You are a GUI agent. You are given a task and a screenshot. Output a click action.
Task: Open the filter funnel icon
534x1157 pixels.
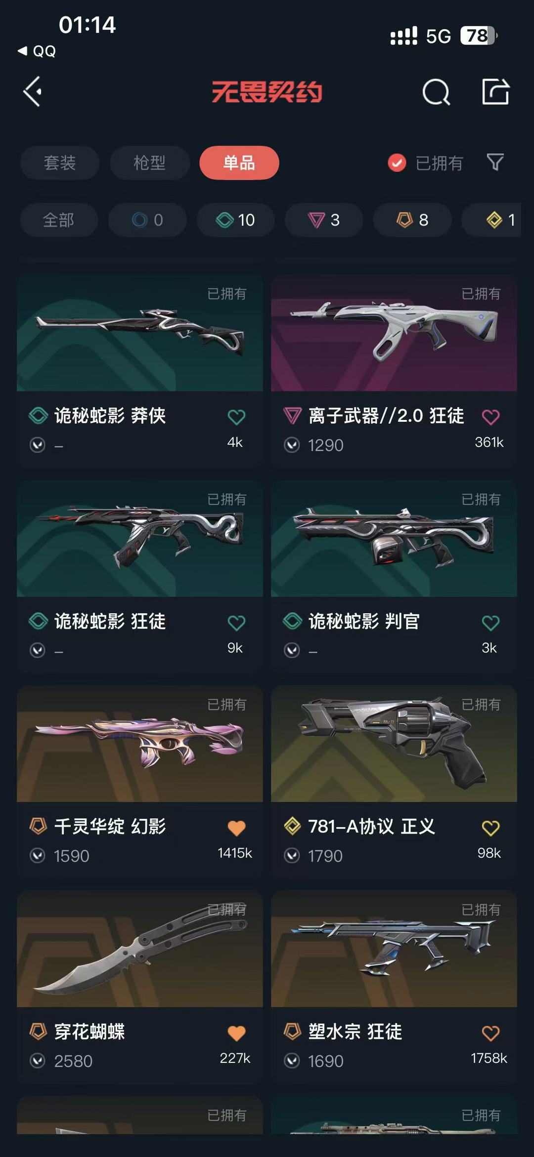tap(495, 162)
